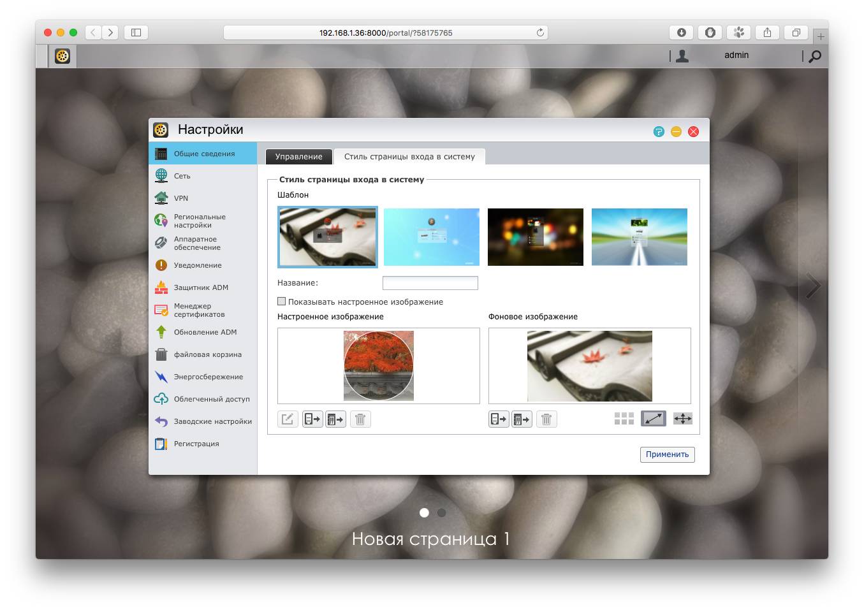Focus the Название text field
The image size is (864, 610).
pyautogui.click(x=430, y=283)
